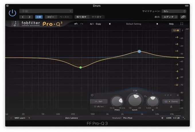Click the FREQ knob
Image resolution: width=195 pixels, height=132 pixels.
(117, 101)
